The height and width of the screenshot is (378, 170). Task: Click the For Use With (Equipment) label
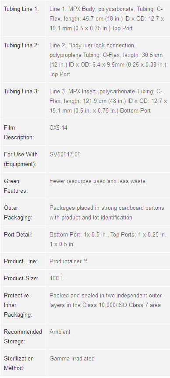[21, 159]
